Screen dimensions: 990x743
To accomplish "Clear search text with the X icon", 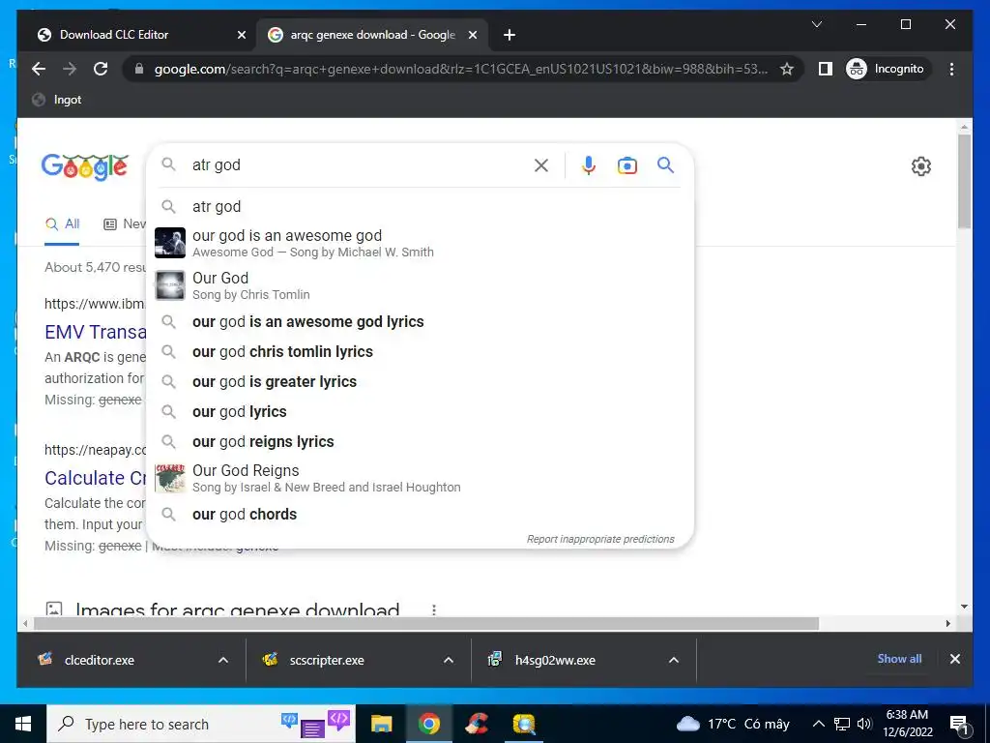I will coord(541,165).
